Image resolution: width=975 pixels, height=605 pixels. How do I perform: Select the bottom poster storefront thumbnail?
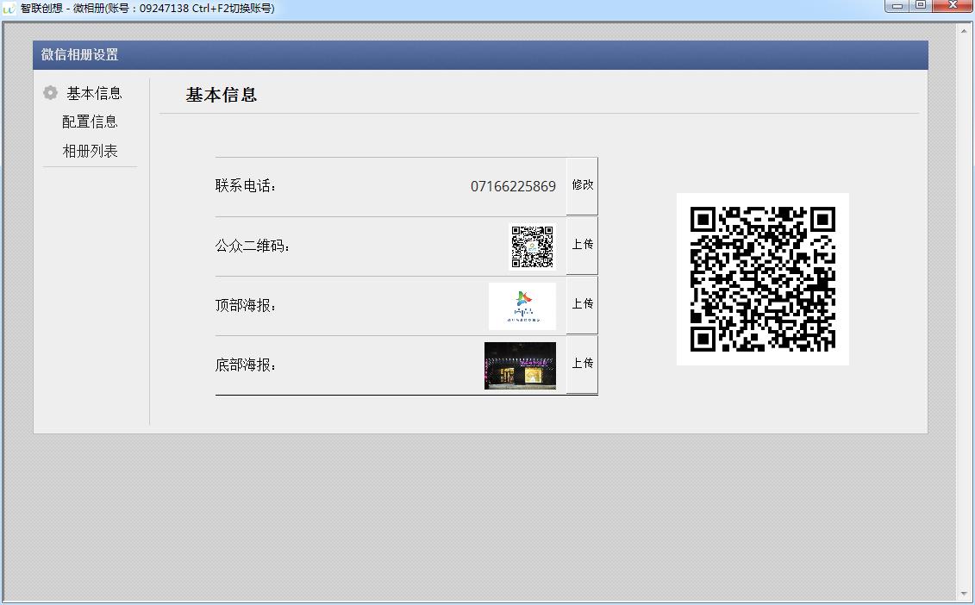[x=521, y=365]
